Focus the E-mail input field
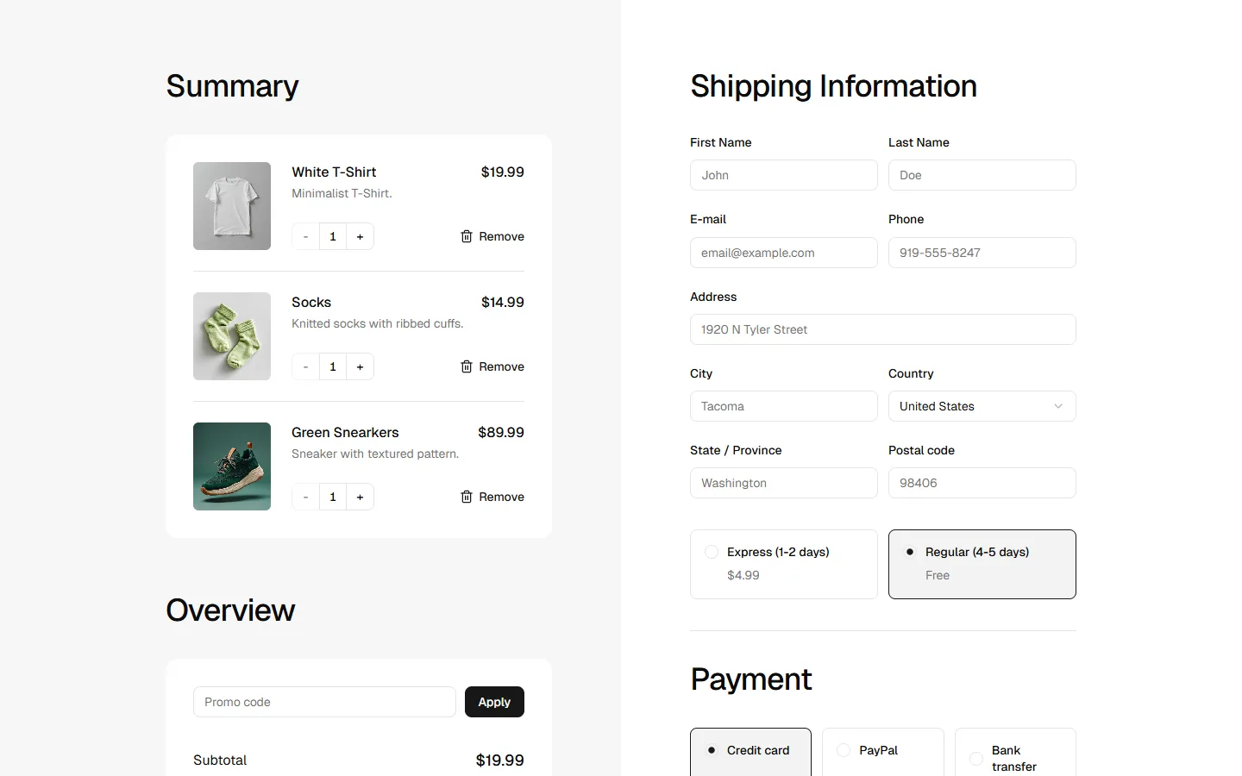 783,253
